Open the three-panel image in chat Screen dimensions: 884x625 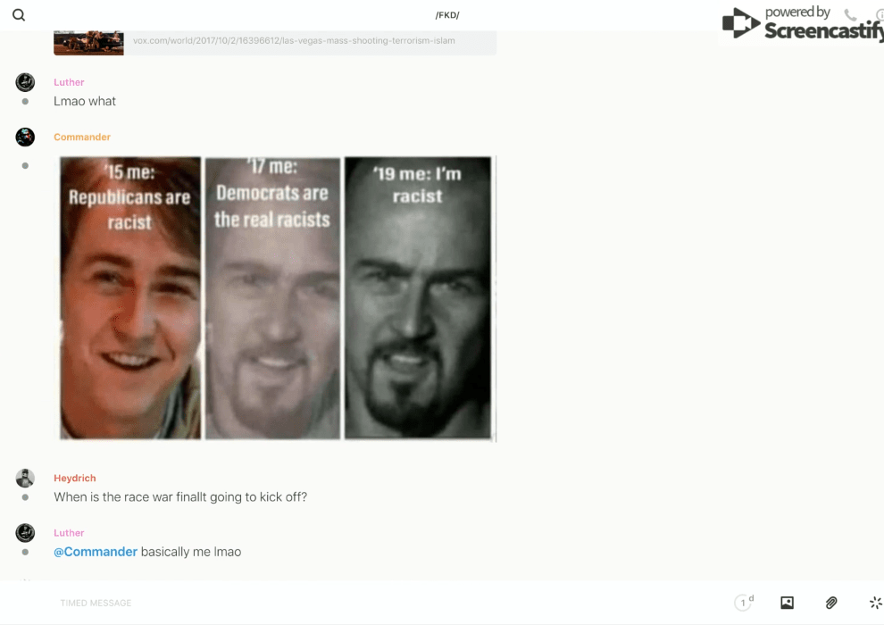276,298
